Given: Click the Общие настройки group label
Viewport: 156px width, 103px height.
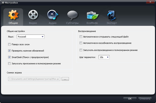Looking at the screenshot, I should 16,31.
